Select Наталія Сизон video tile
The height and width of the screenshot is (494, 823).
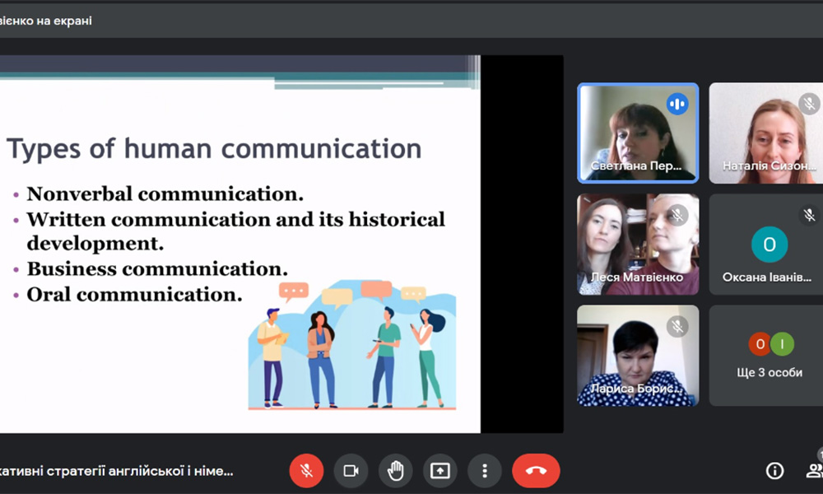point(765,133)
